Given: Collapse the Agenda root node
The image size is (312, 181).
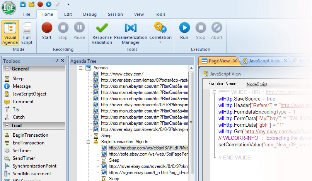Looking at the screenshot, I should tap(81, 68).
